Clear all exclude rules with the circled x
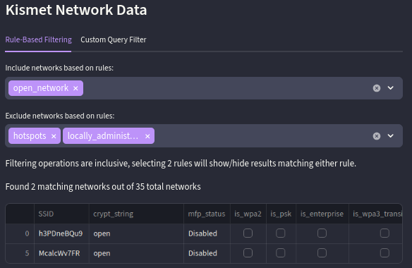The width and height of the screenshot is (412, 268). click(x=377, y=136)
